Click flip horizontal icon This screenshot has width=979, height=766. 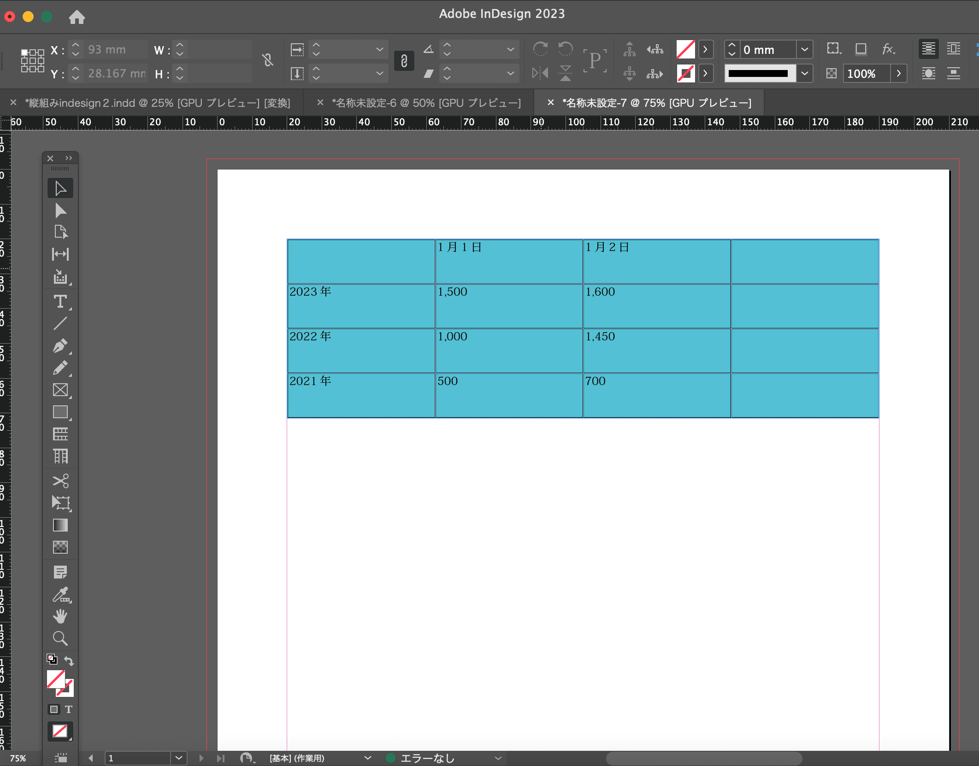point(540,73)
